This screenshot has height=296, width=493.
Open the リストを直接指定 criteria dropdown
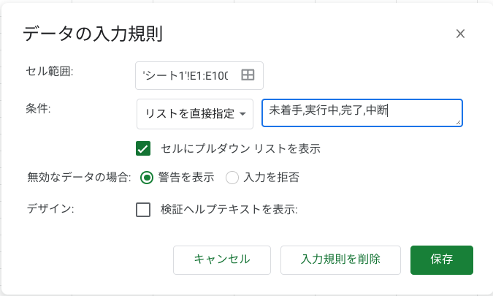tap(194, 113)
